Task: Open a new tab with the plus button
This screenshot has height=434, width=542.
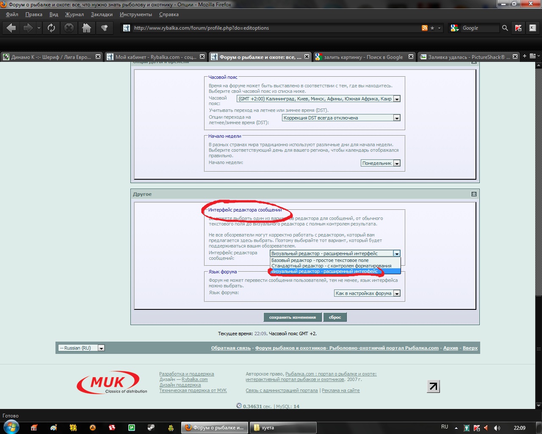Action: 525,56
